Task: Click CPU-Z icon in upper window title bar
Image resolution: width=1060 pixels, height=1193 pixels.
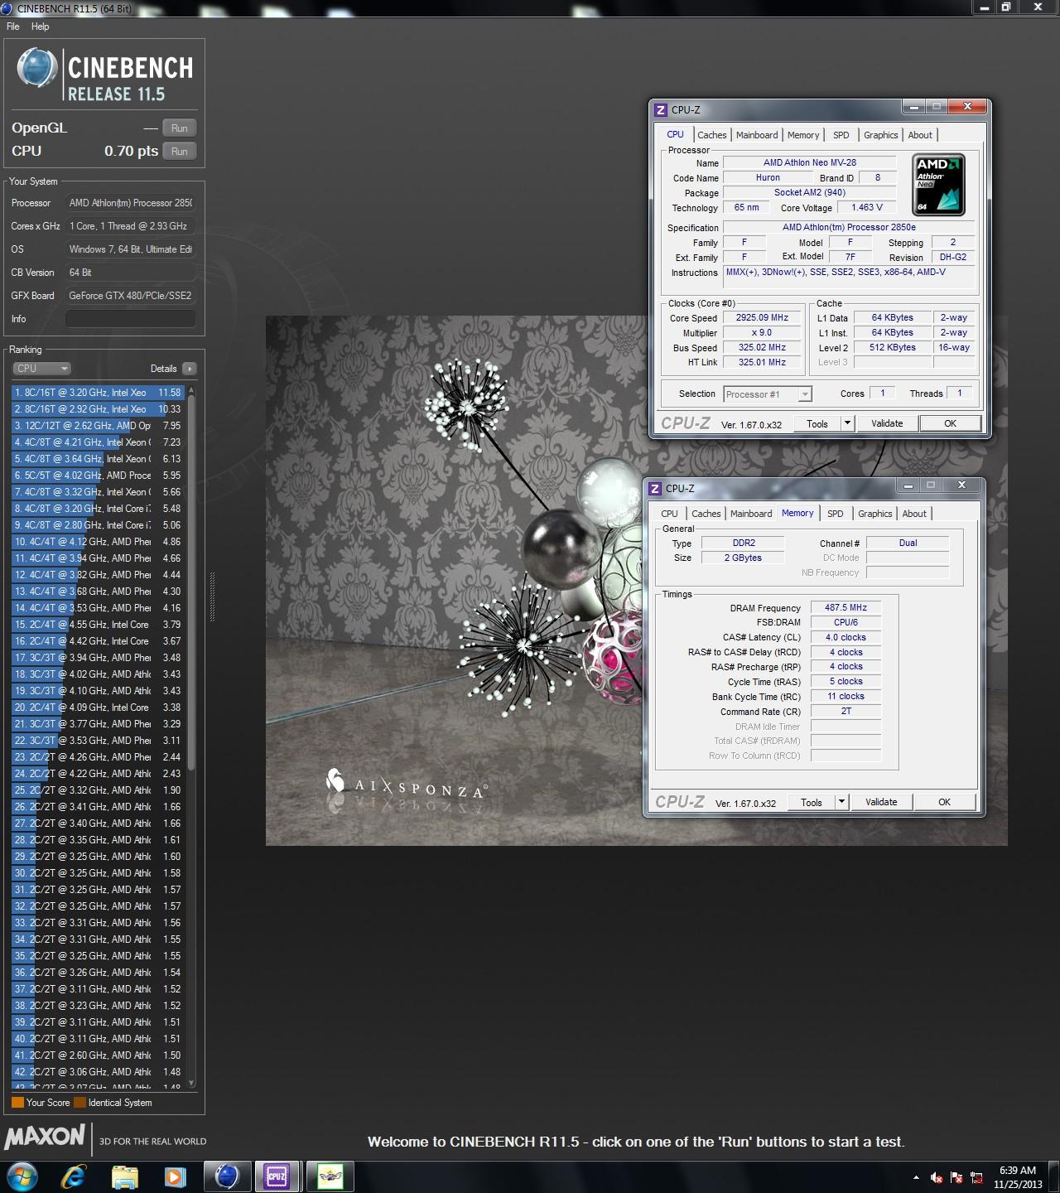Action: (x=661, y=109)
